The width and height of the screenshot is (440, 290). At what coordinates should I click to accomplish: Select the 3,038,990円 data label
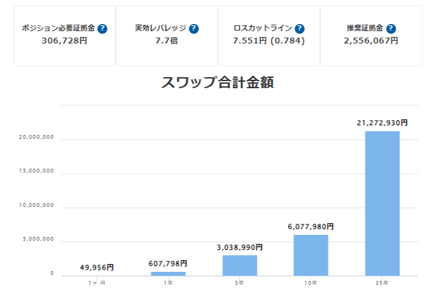(239, 247)
